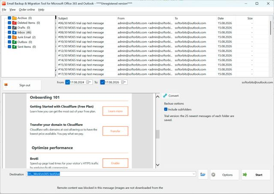Click the Archive folder icon
The width and height of the screenshot is (274, 194).
tap(14, 18)
